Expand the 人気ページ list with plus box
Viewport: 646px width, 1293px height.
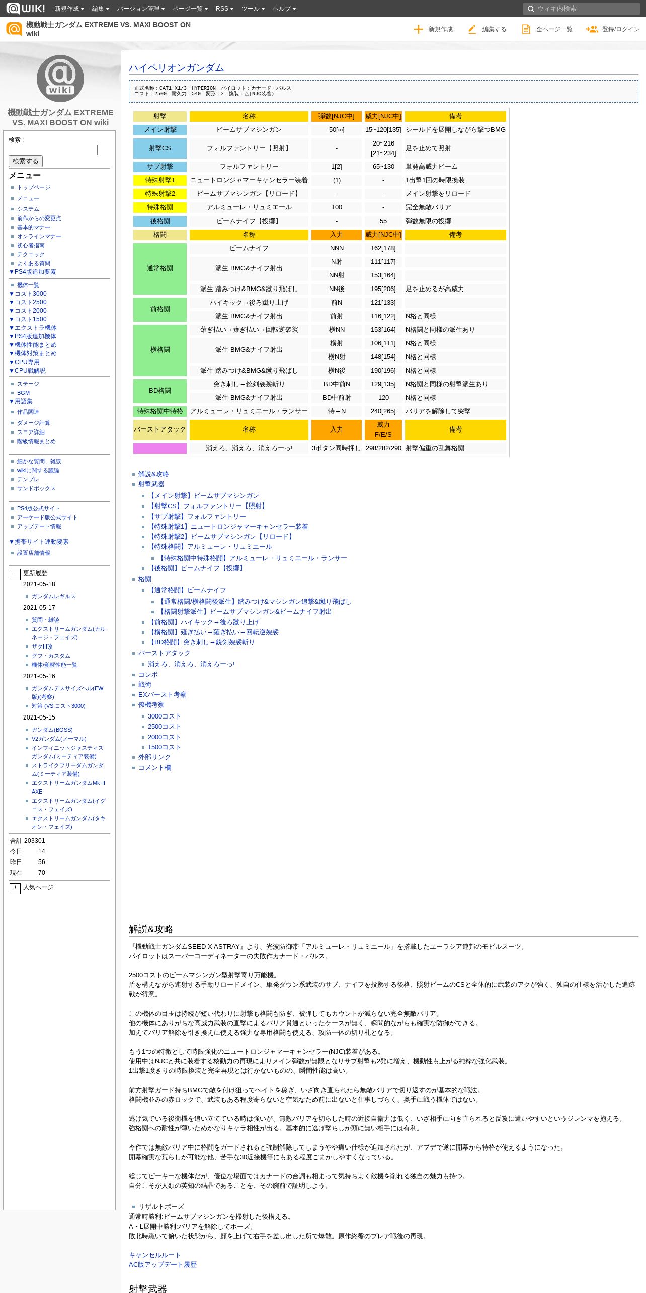coord(15,889)
